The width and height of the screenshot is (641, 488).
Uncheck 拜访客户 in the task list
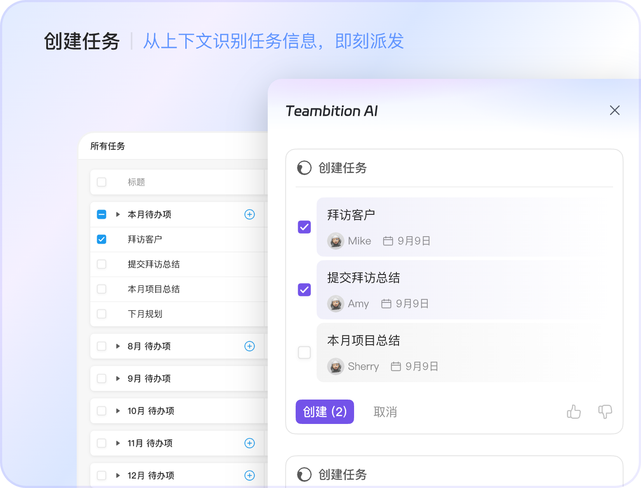(102, 239)
